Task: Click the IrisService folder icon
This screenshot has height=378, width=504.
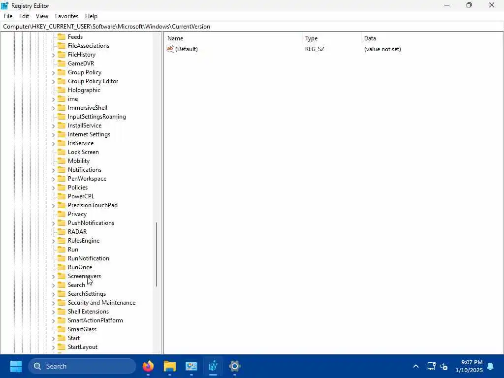Action: click(x=62, y=143)
